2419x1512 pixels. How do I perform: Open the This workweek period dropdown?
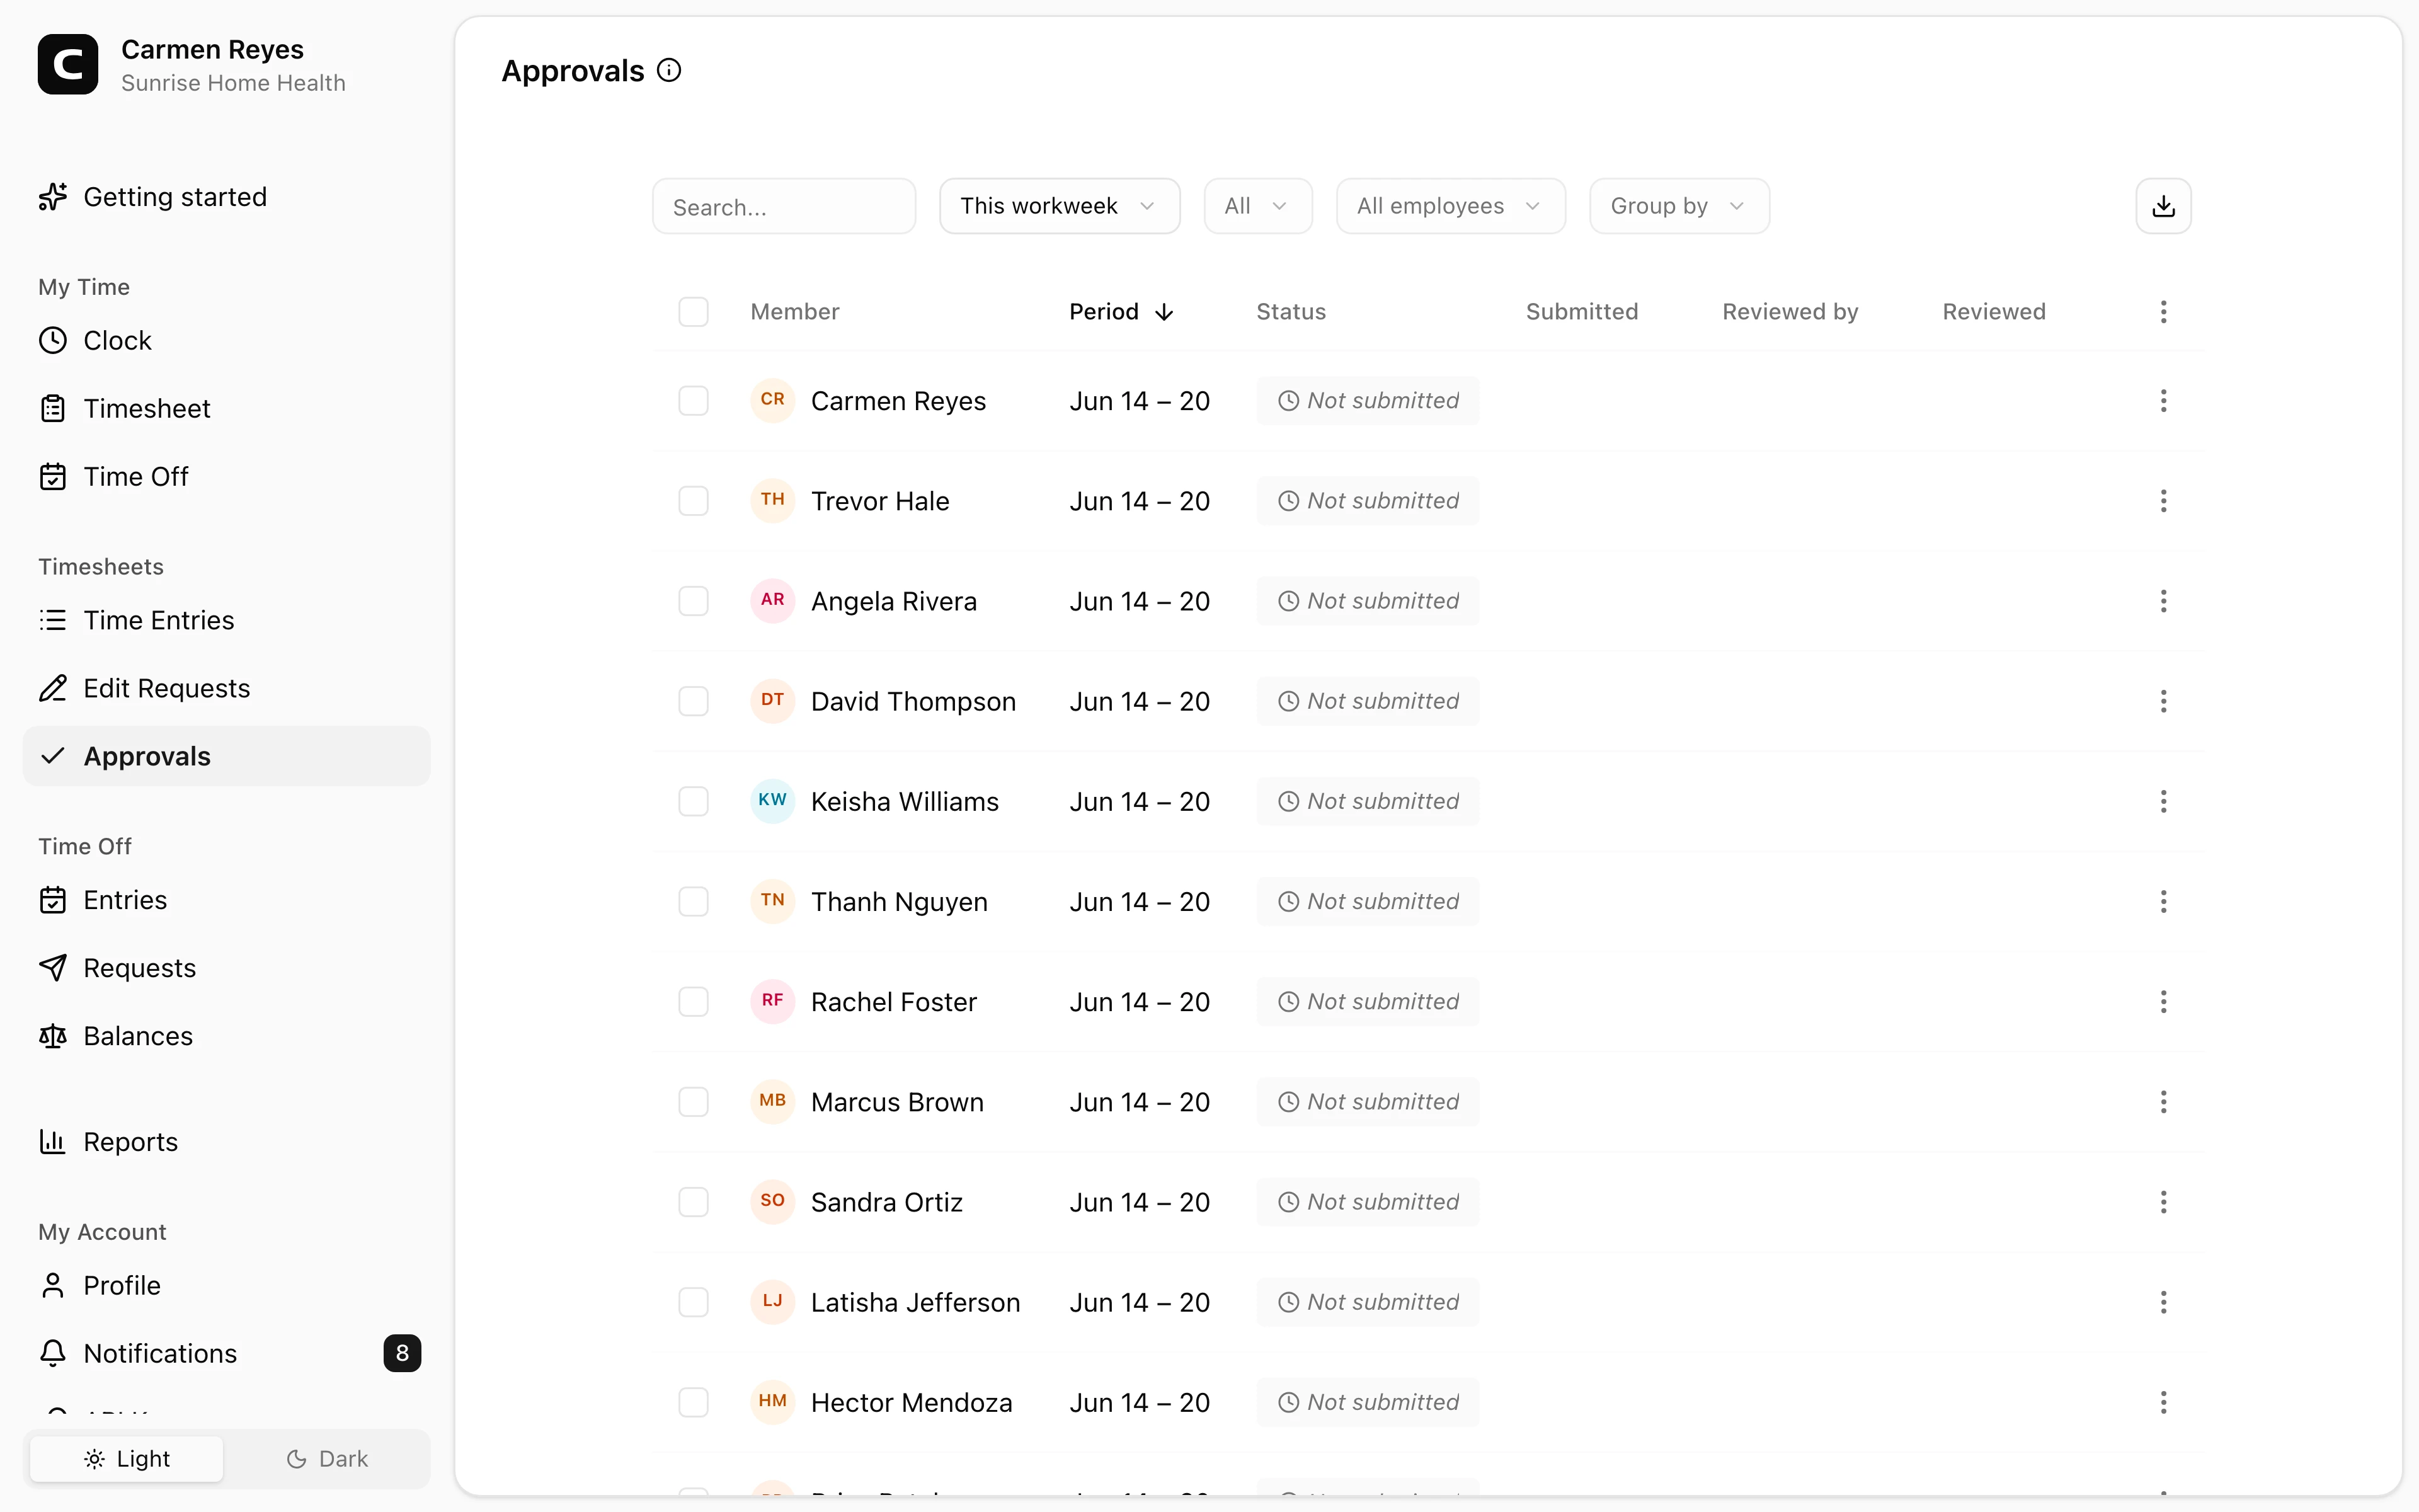pyautogui.click(x=1060, y=206)
